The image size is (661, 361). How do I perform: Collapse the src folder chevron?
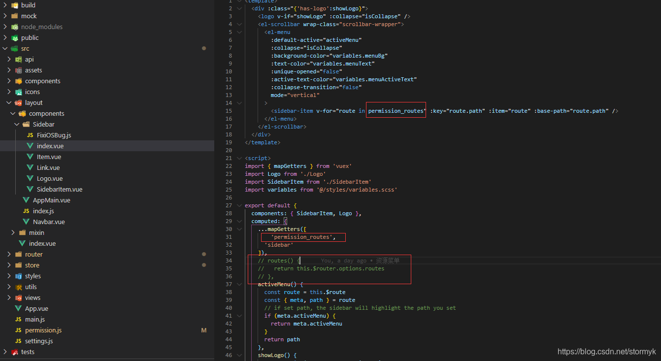point(5,48)
